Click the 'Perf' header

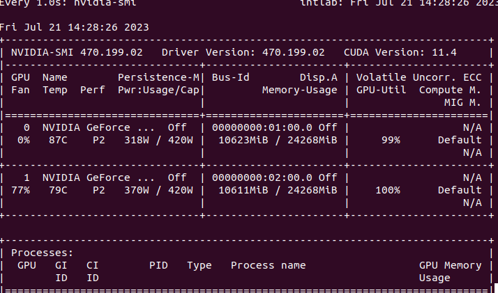[93, 90]
